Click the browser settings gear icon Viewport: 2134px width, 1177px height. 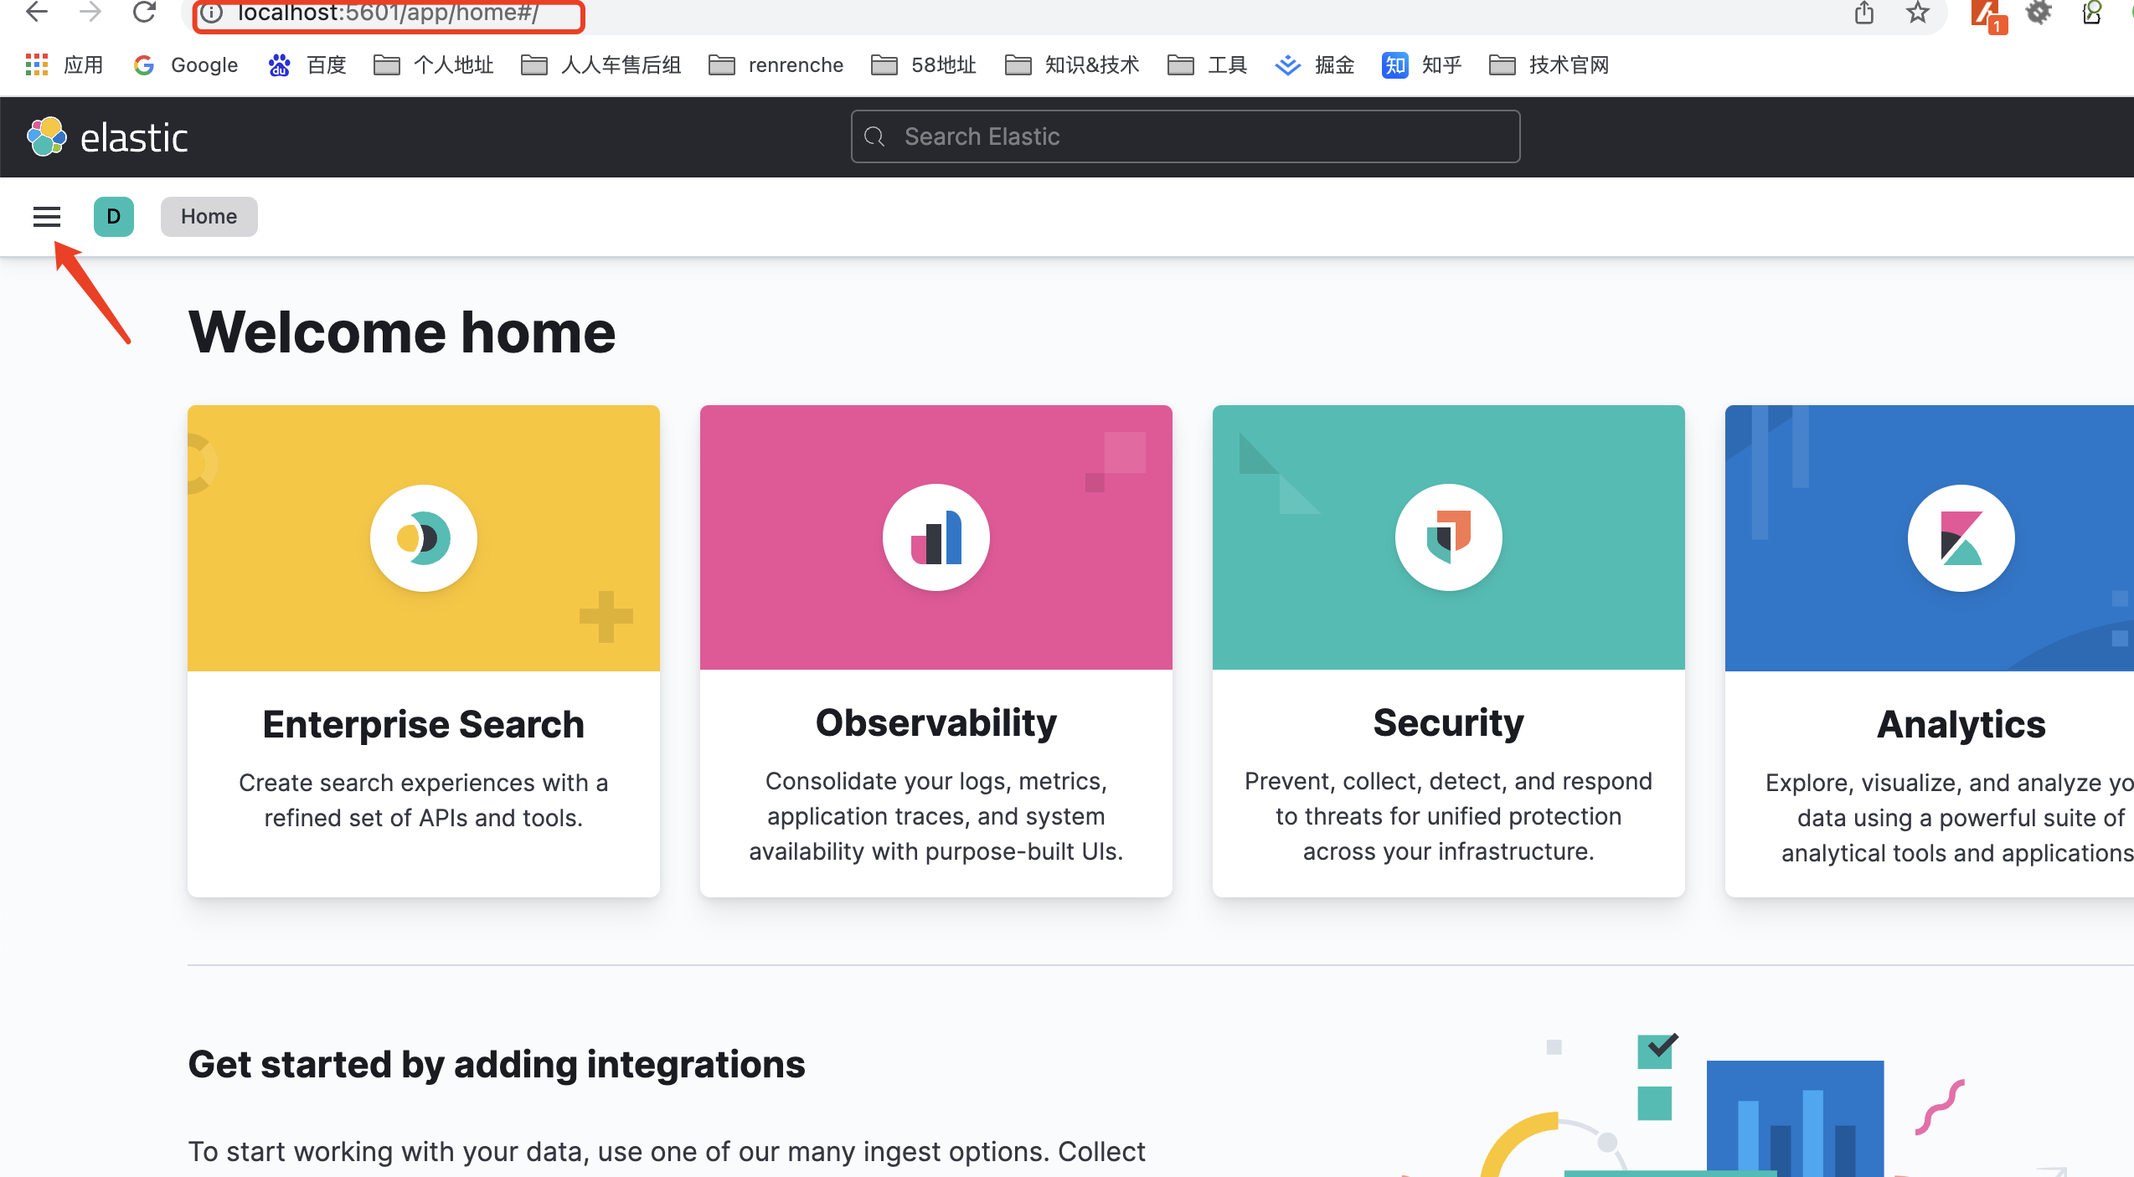click(x=2038, y=13)
